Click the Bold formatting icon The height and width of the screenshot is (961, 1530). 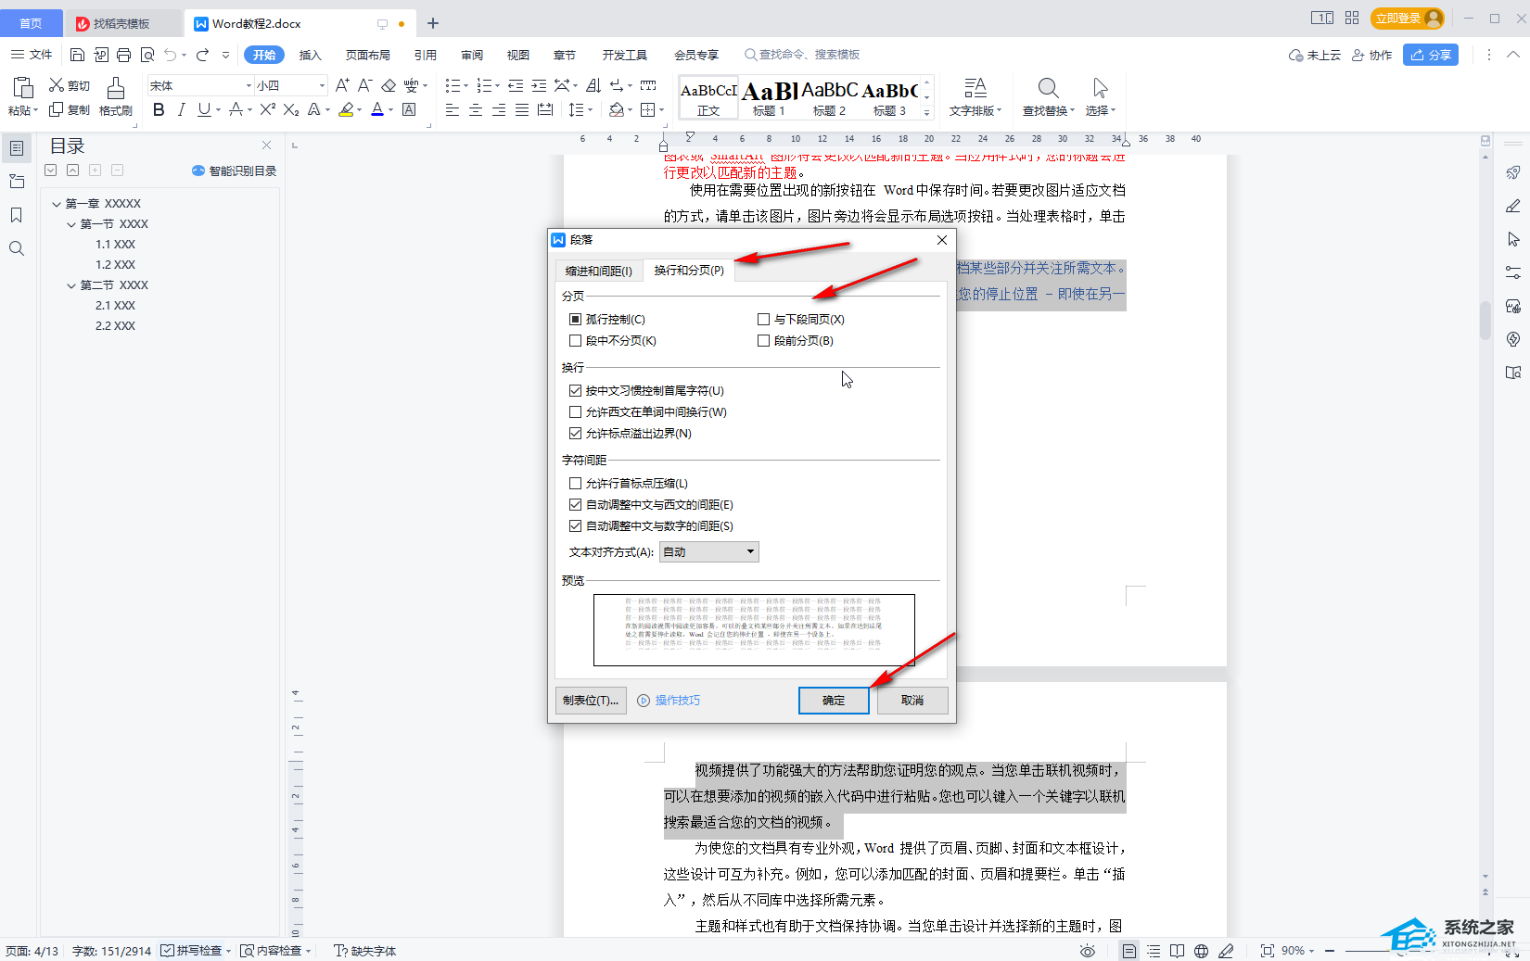159,110
